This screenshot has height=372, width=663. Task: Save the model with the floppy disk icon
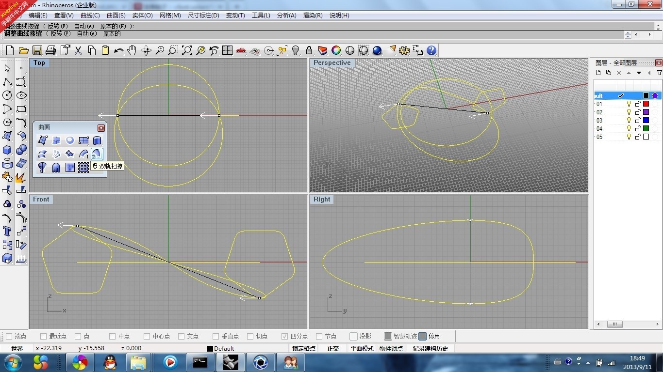click(37, 50)
